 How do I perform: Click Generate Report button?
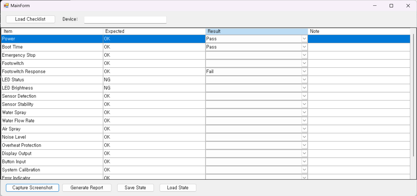pos(87,188)
